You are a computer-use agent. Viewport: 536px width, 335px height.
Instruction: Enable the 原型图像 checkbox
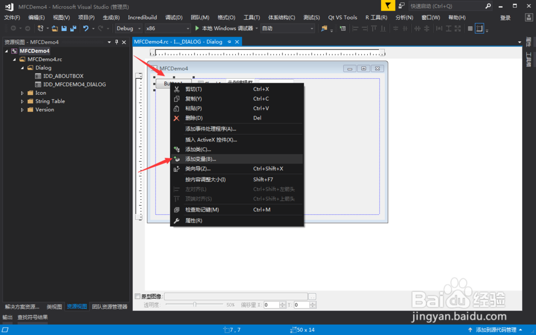137,296
